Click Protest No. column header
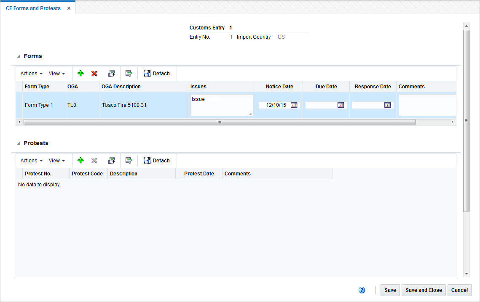Viewport: 480px width, 302px height. tap(46, 174)
